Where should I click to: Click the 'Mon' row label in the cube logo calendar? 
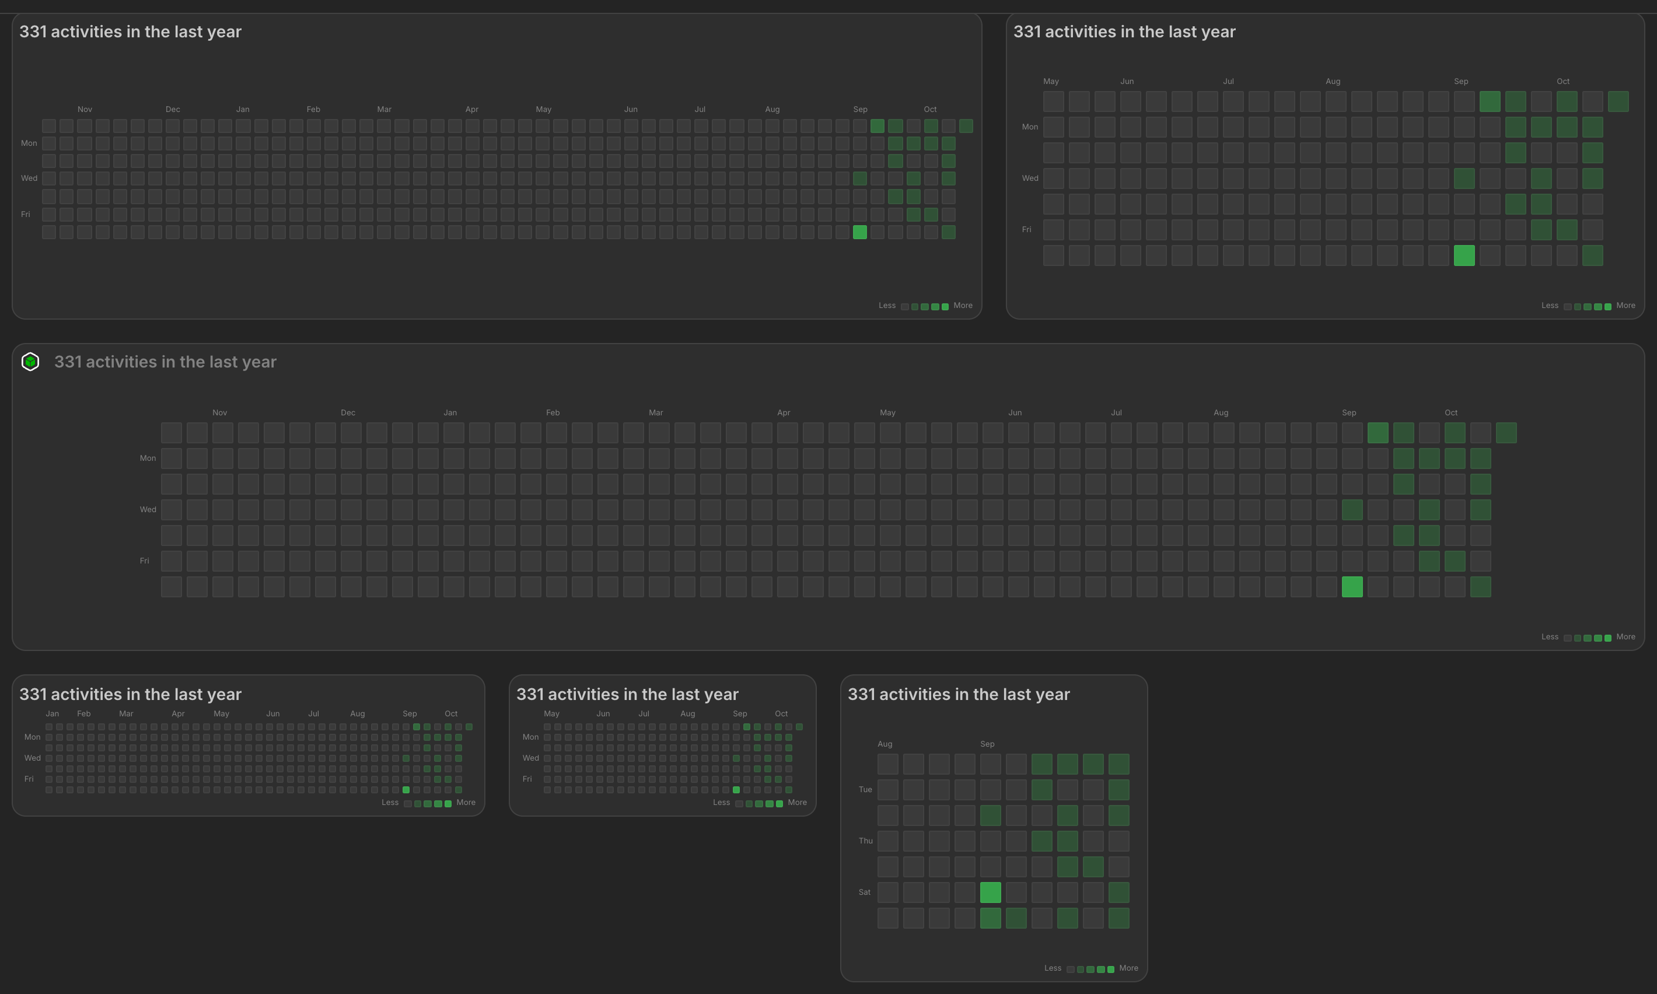pos(148,458)
